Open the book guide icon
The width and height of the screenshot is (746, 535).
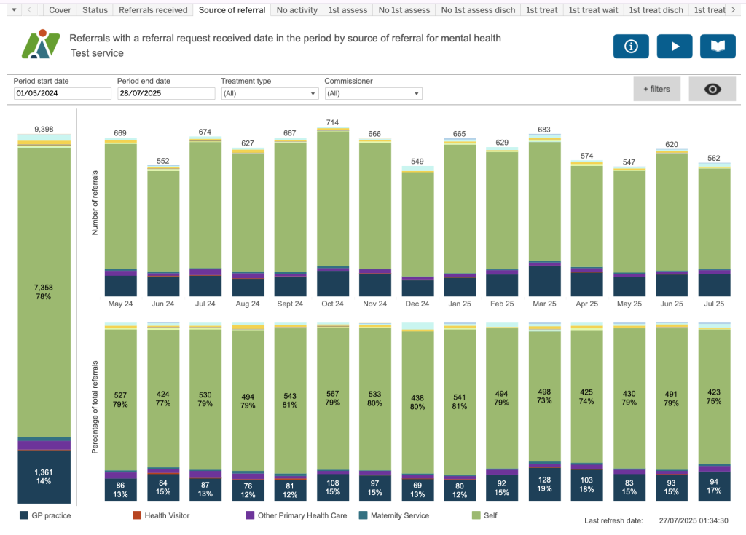(718, 46)
